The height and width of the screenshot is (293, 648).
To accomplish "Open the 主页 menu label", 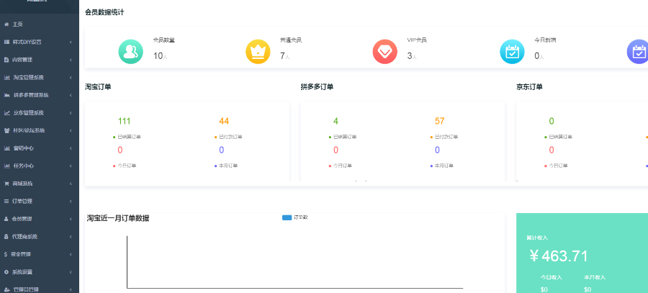I will coord(18,24).
